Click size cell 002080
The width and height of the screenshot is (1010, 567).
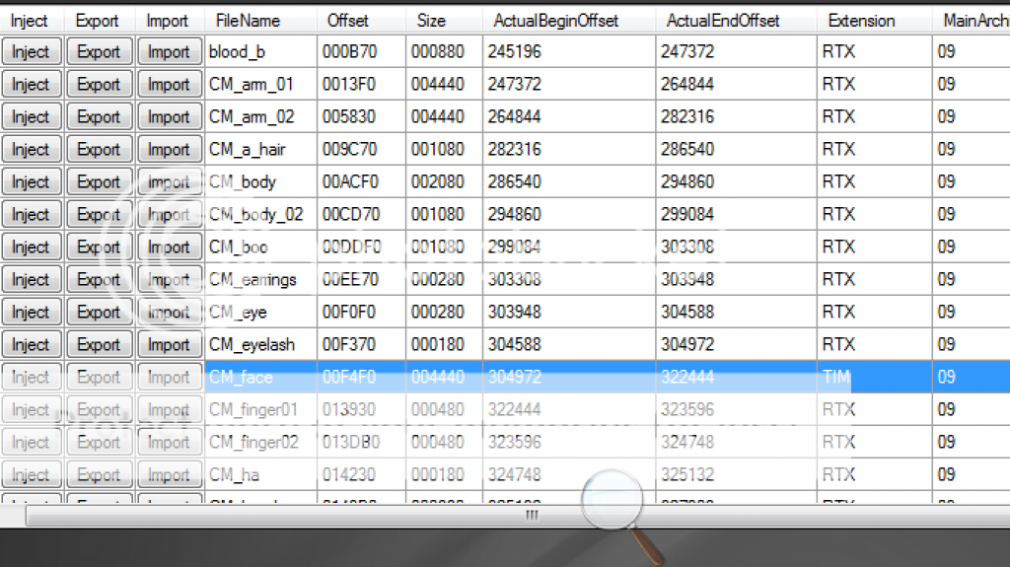[x=445, y=181]
